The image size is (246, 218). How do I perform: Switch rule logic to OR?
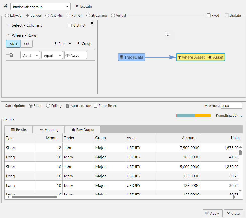point(27,44)
